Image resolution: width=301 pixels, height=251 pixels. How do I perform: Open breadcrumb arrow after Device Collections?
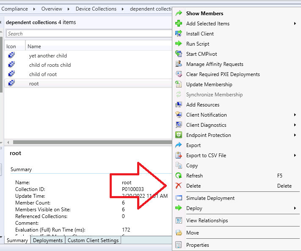pyautogui.click(x=123, y=9)
